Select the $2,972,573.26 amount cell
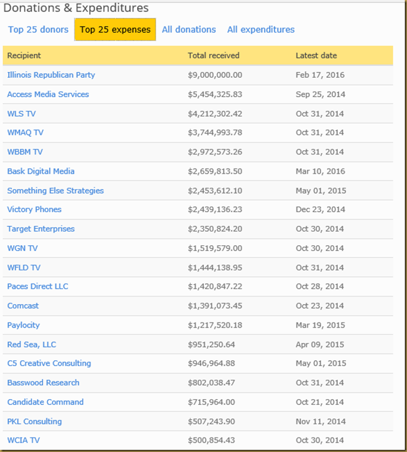The width and height of the screenshot is (407, 452). pyautogui.click(x=215, y=152)
